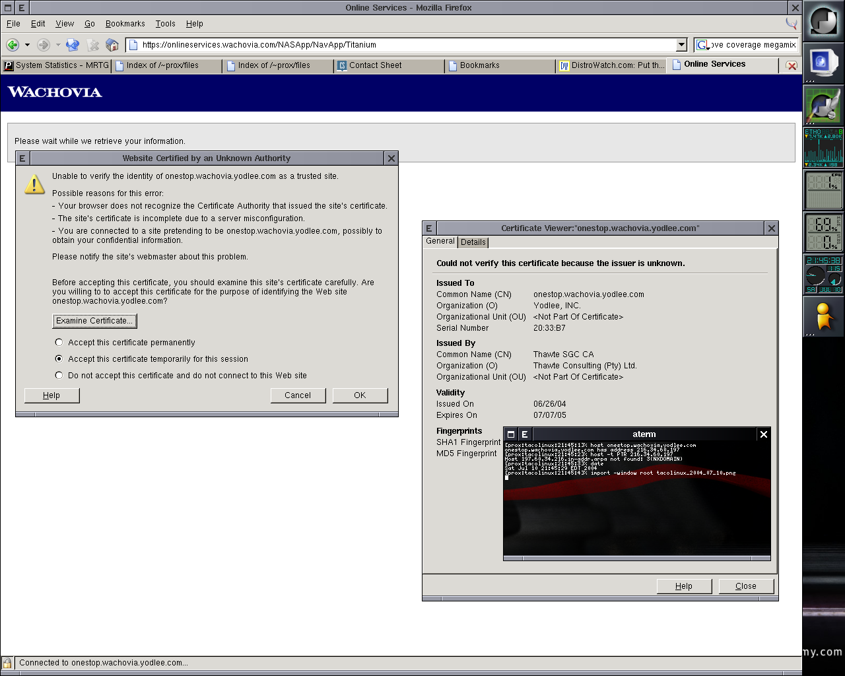The width and height of the screenshot is (845, 676).
Task: Click Close in the Certificate Viewer
Action: point(746,586)
